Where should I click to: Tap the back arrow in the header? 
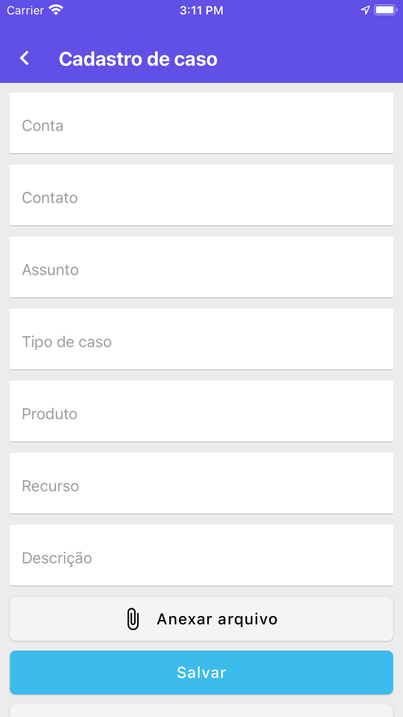(24, 58)
